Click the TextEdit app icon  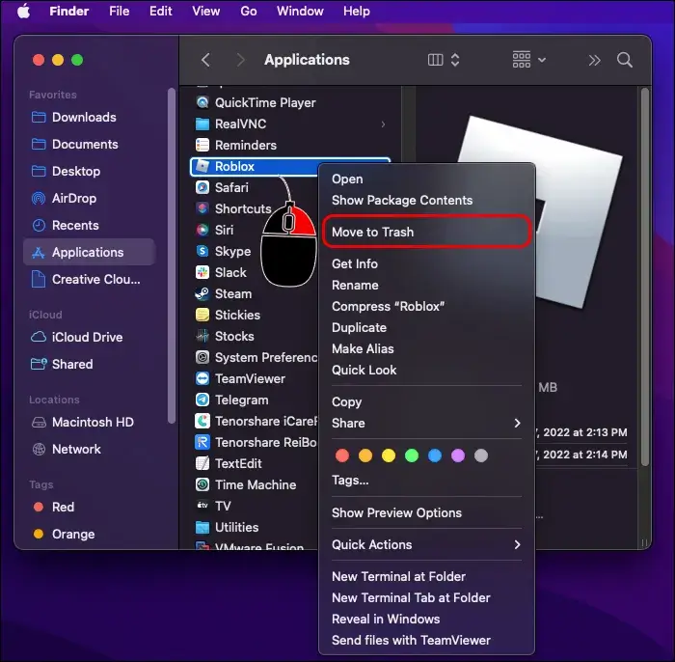(202, 463)
